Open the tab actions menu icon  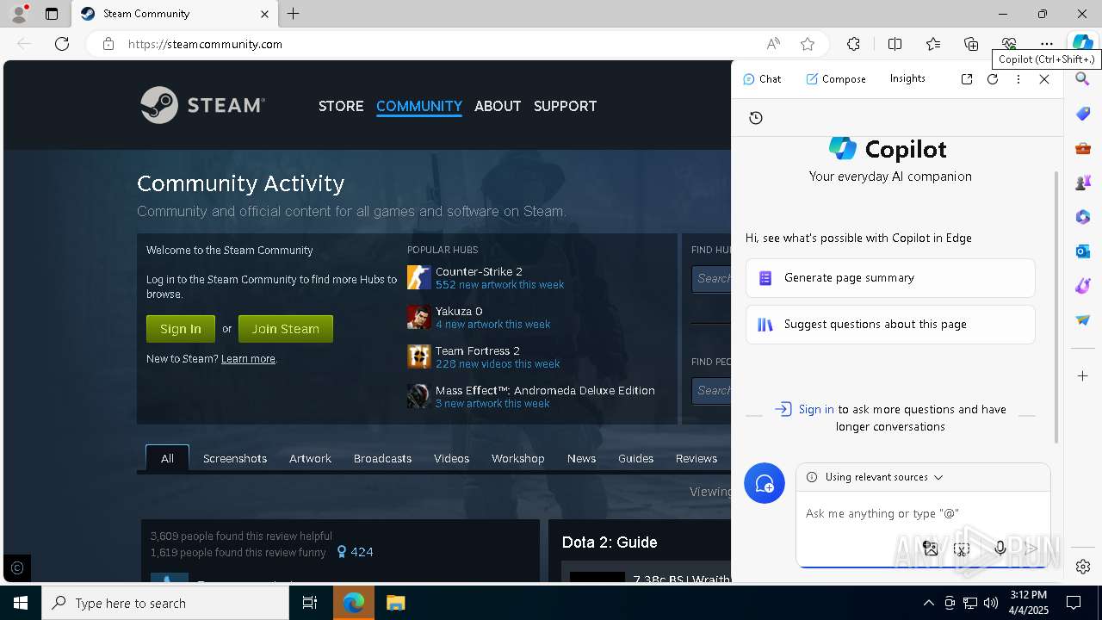coord(52,14)
